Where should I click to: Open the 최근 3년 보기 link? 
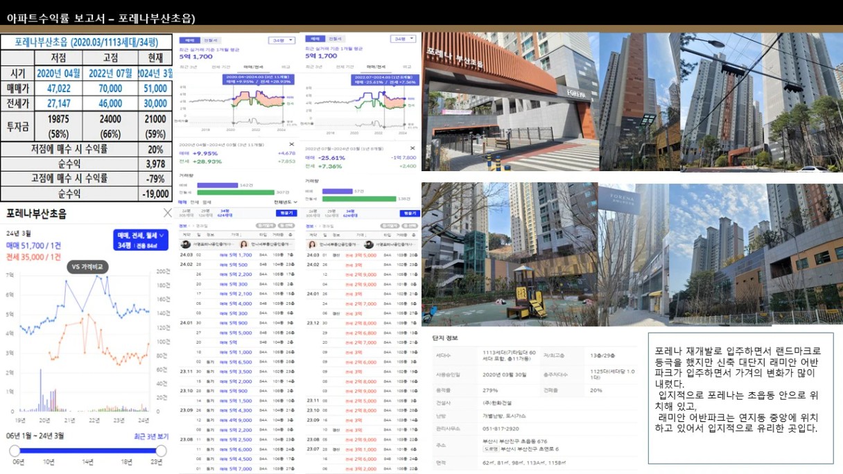(x=150, y=437)
